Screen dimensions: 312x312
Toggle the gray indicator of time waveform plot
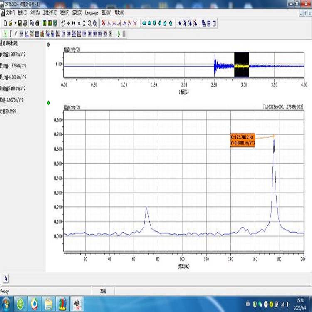[x=49, y=45]
